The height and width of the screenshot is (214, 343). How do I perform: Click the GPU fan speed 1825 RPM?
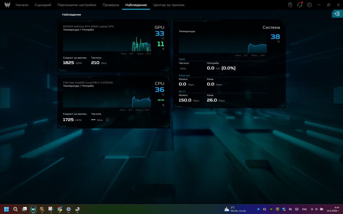[72, 63]
